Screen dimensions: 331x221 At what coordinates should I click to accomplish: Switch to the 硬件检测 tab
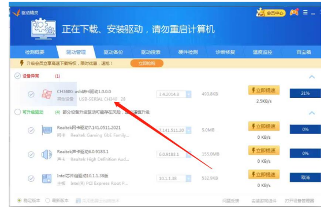(188, 52)
